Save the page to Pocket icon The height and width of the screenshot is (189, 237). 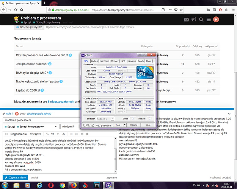176,10
